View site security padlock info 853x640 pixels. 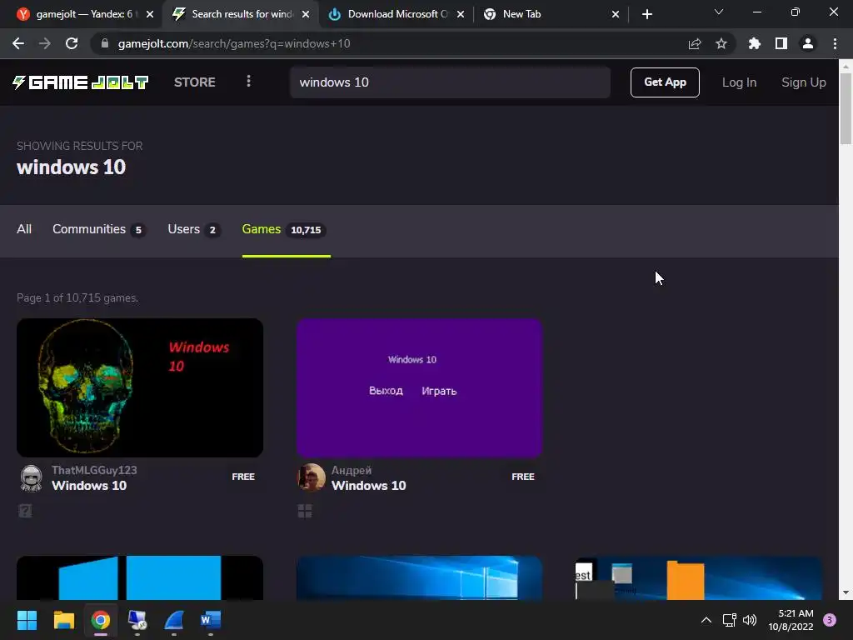(x=105, y=43)
